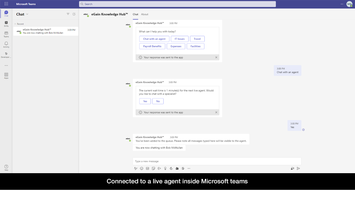Click the seen status icon beside Yes message
This screenshot has height=200, width=355.
303,130
